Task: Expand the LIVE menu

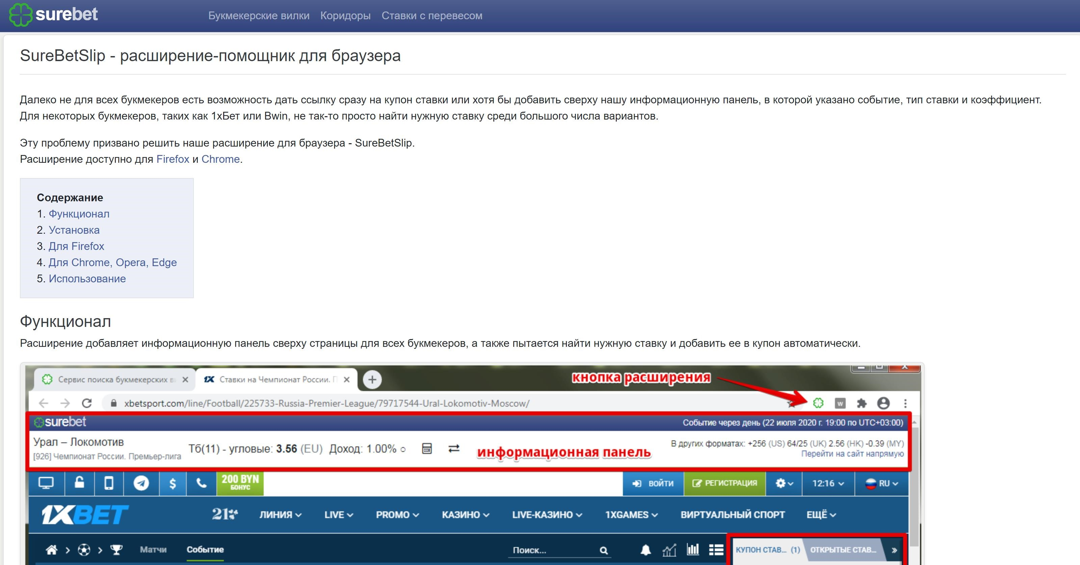Action: point(338,515)
